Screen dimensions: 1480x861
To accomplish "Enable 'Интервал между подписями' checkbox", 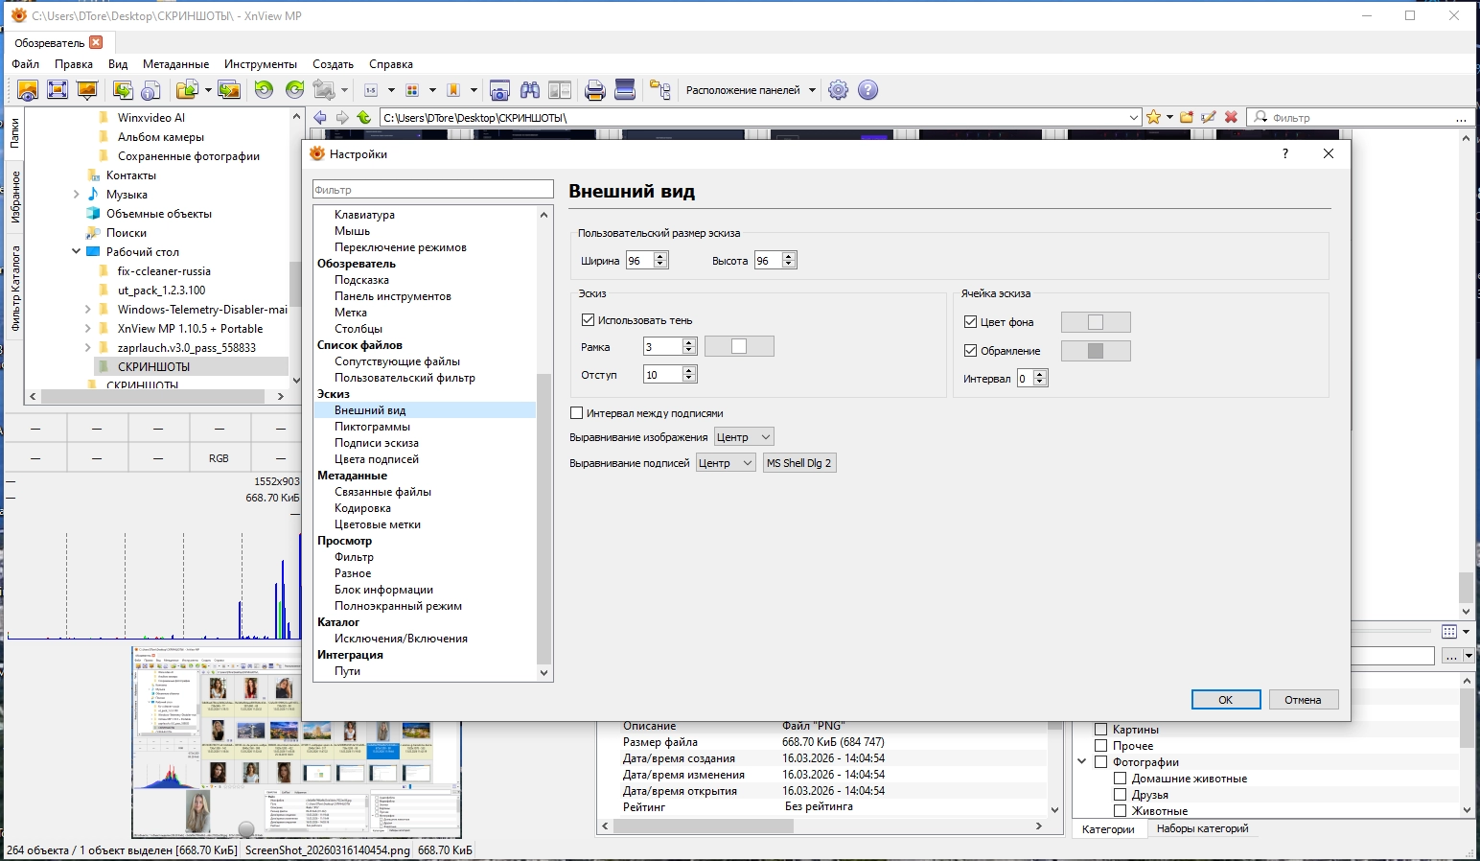I will click(576, 413).
